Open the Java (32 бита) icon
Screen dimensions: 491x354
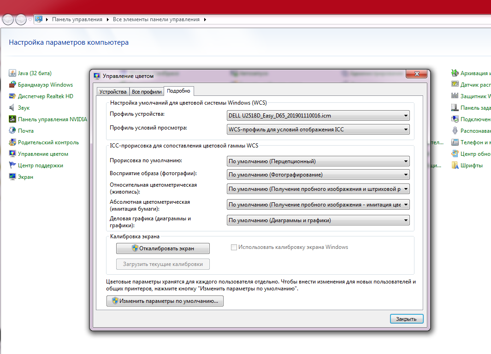click(12, 73)
